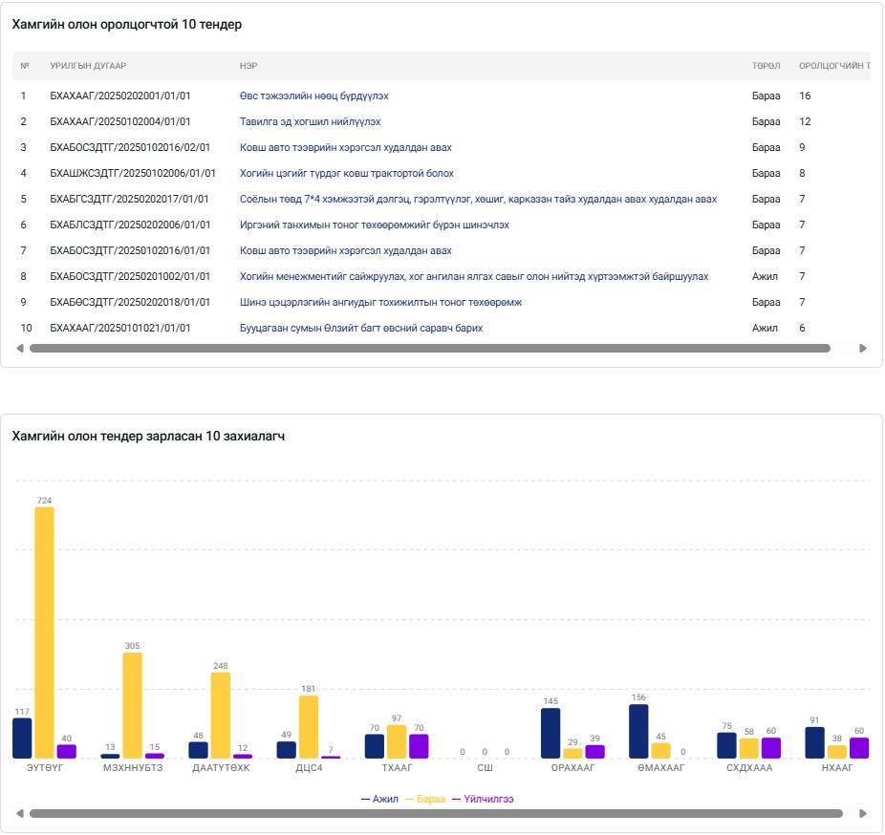This screenshot has width=885, height=835.
Task: Click the tallest yellow bar labeled 724
Action: pos(44,631)
